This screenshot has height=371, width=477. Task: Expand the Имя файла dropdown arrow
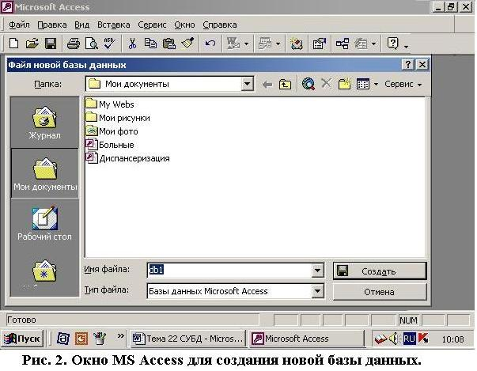(x=317, y=270)
